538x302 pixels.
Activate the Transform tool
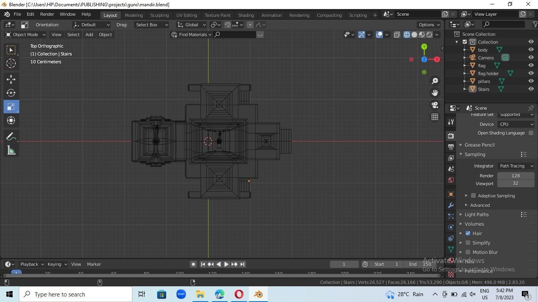(x=11, y=120)
